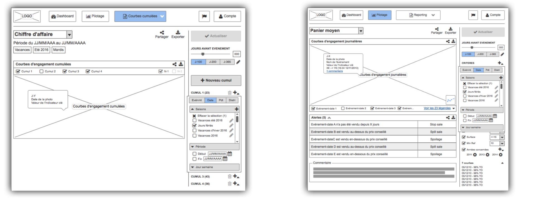Open the Chiffre d'affaire dropdown arrow
534x200 pixels.
[x=69, y=34]
